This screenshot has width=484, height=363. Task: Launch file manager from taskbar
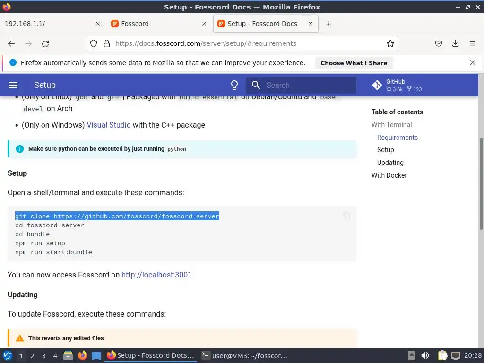(x=68, y=355)
